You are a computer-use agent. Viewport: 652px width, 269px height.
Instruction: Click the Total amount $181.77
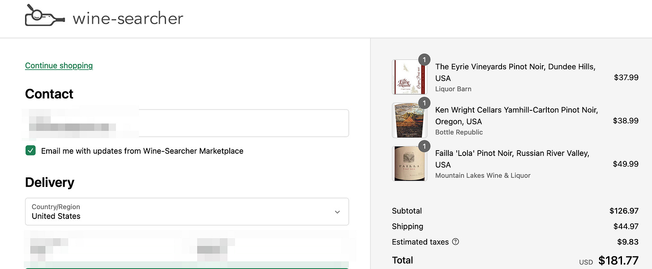619,260
